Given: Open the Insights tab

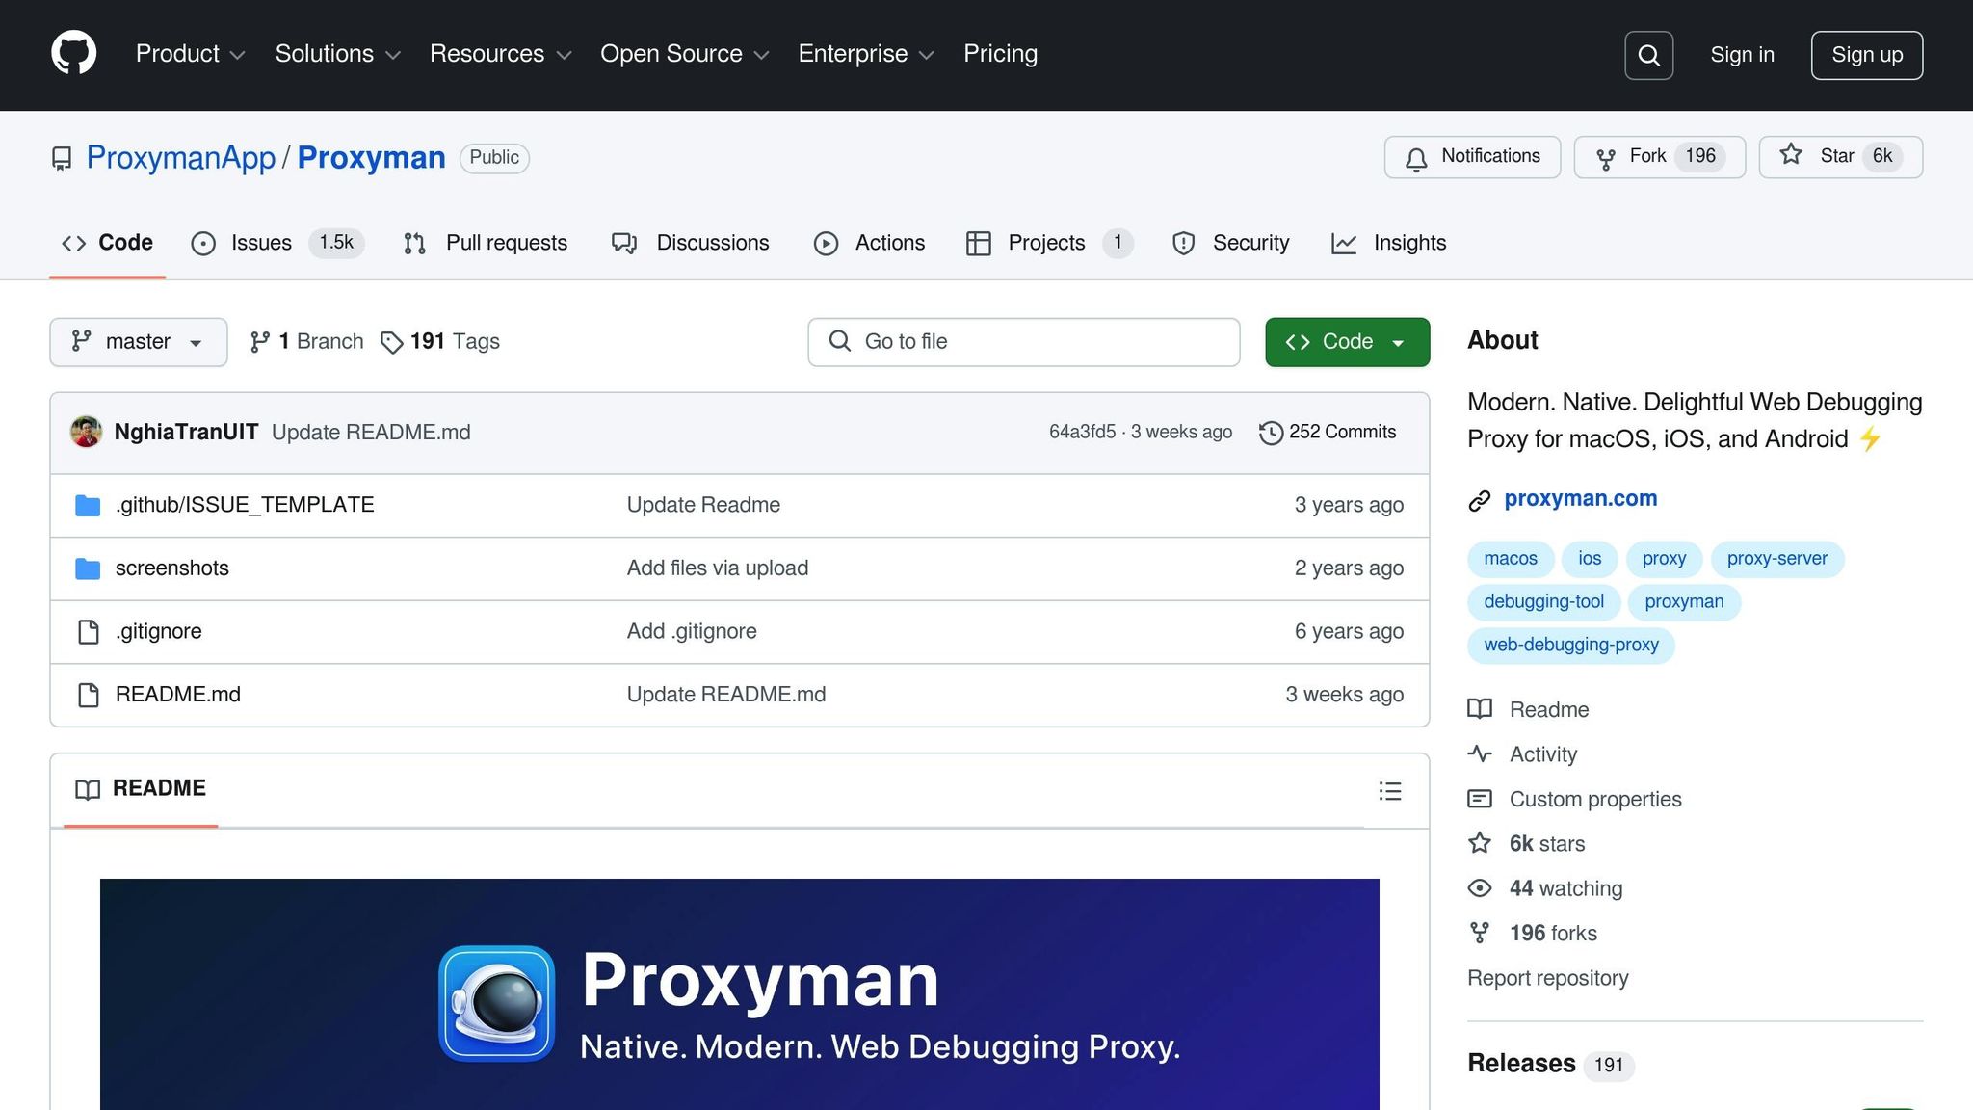Looking at the screenshot, I should [x=1388, y=243].
